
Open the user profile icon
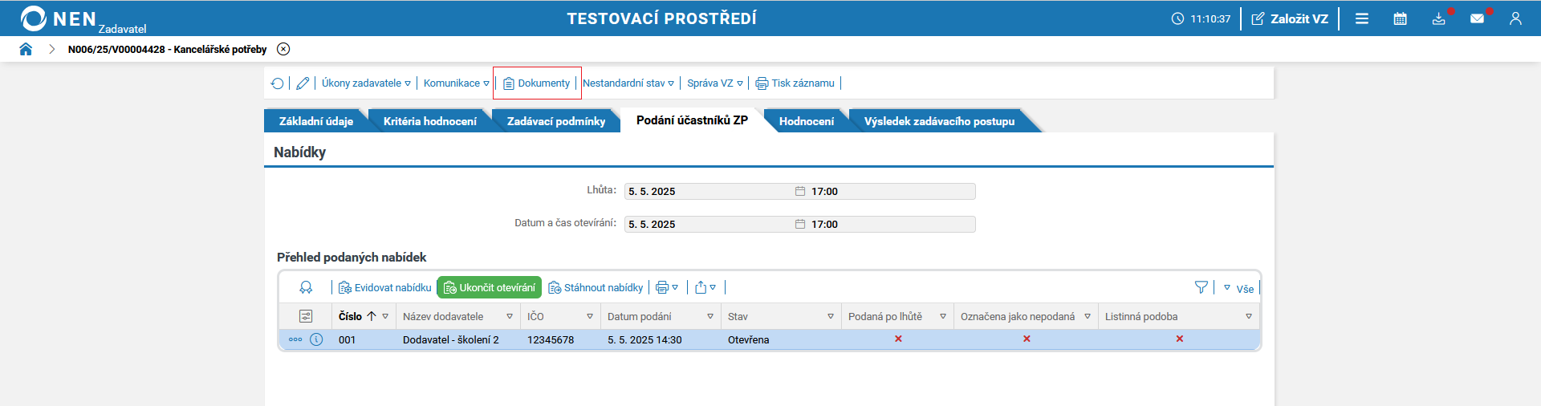1515,18
